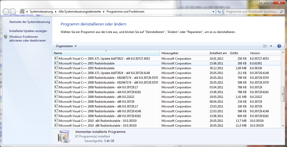
Task: Click icon of 2008 KB2467174 x64 entry
Action: (56, 78)
